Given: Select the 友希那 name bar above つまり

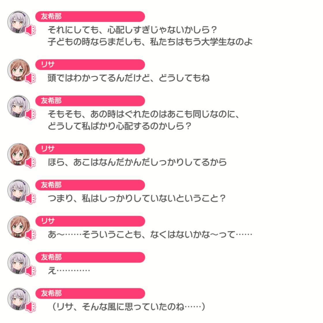Looking at the screenshot, I should pyautogui.click(x=90, y=185).
